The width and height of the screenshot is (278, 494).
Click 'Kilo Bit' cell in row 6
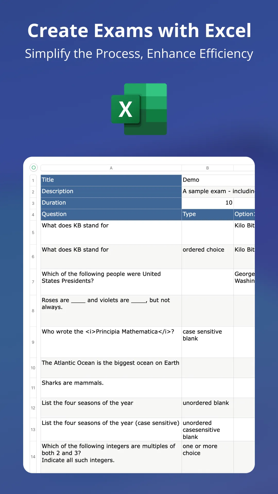point(244,257)
